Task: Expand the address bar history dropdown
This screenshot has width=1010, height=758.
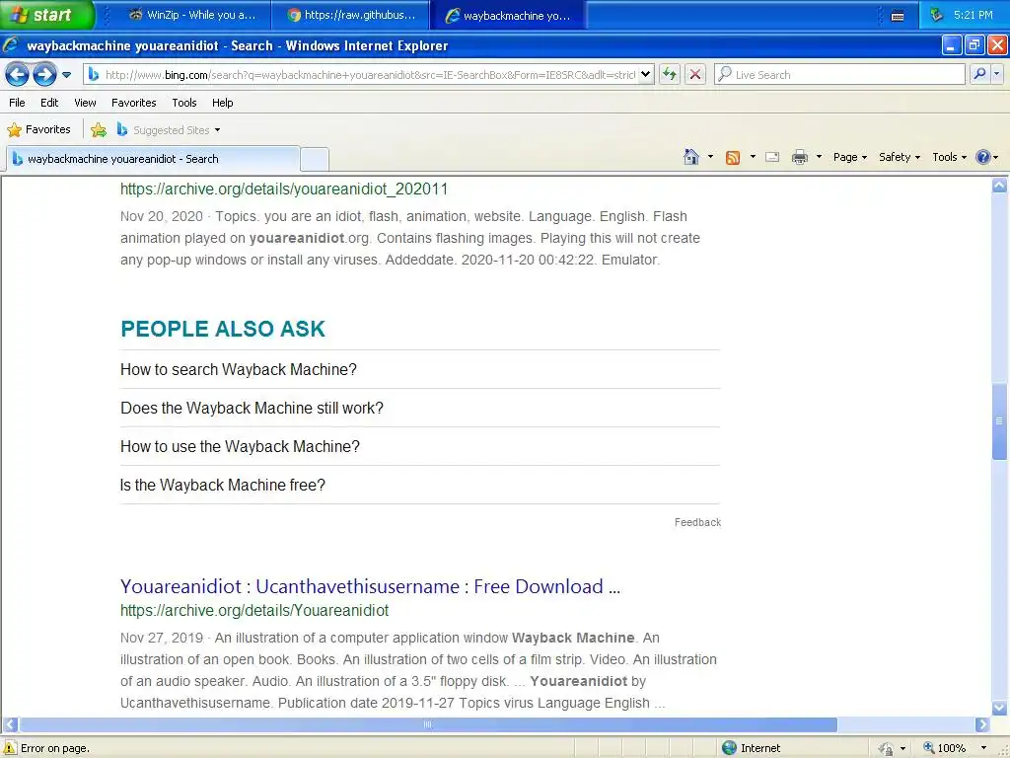Action: (645, 75)
